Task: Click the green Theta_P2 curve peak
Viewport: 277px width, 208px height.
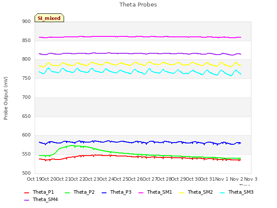Action: click(72, 146)
